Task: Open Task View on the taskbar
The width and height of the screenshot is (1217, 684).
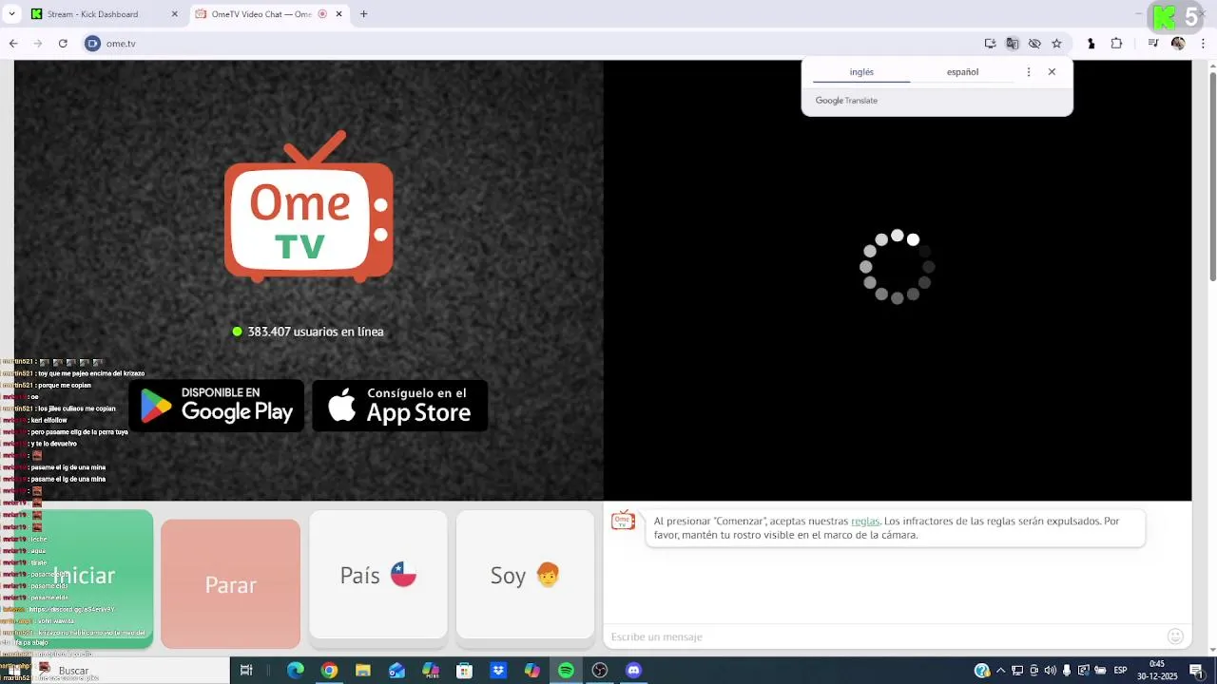Action: (246, 671)
